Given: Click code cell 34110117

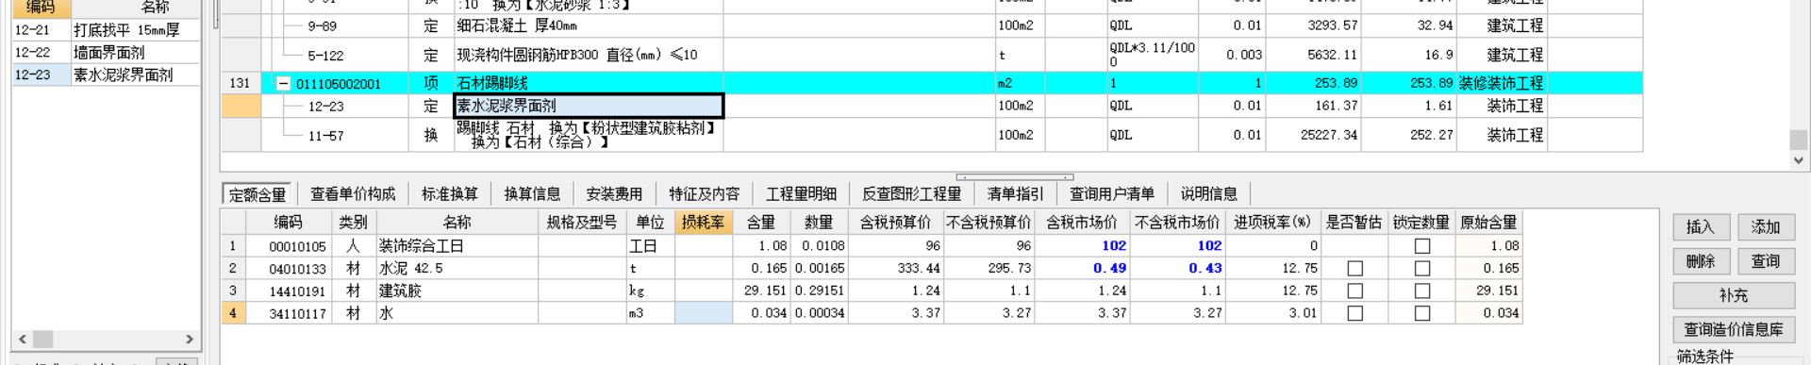Looking at the screenshot, I should pos(289,313).
